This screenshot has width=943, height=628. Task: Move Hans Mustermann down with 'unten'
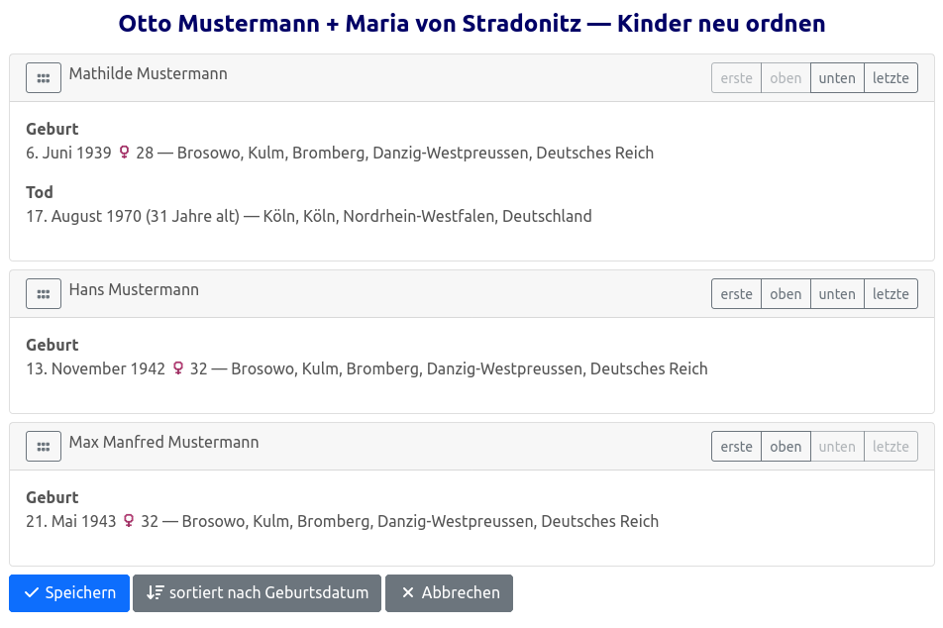click(x=837, y=294)
